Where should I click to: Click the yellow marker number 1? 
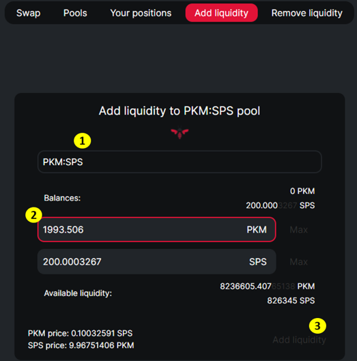83,141
